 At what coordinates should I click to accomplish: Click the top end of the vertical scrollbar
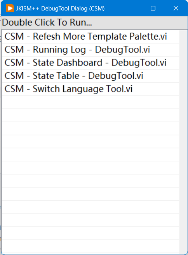coord(183,33)
